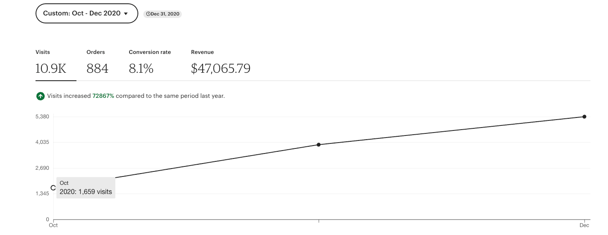Click the 1,345 y-axis label
The image size is (608, 235).
(x=42, y=194)
